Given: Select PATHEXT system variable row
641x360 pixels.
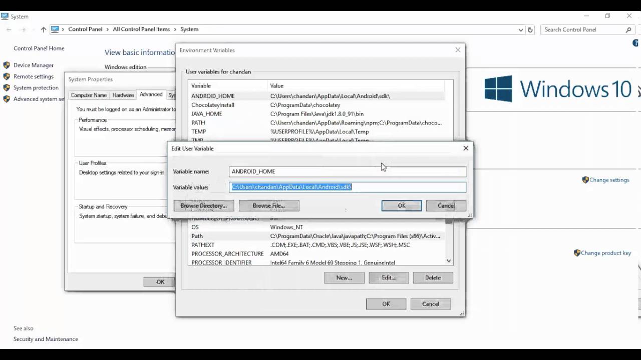Looking at the screenshot, I should [316, 245].
